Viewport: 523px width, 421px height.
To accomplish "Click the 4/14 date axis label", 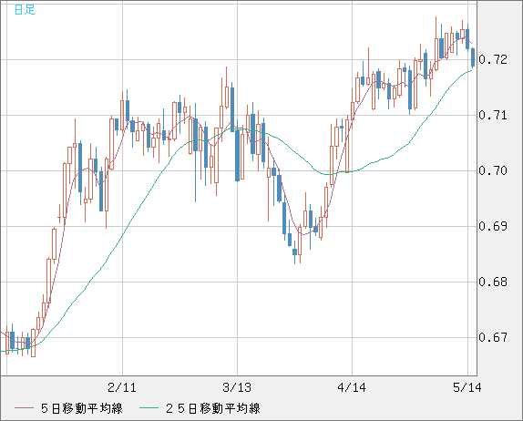I will [352, 387].
